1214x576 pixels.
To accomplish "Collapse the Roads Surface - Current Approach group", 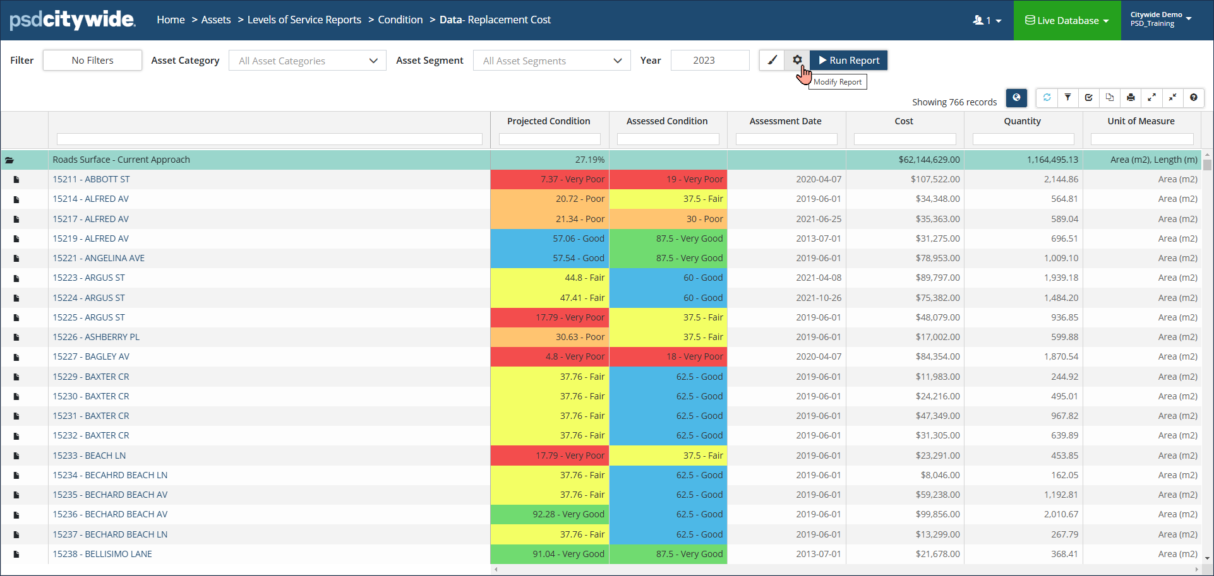I will [9, 160].
